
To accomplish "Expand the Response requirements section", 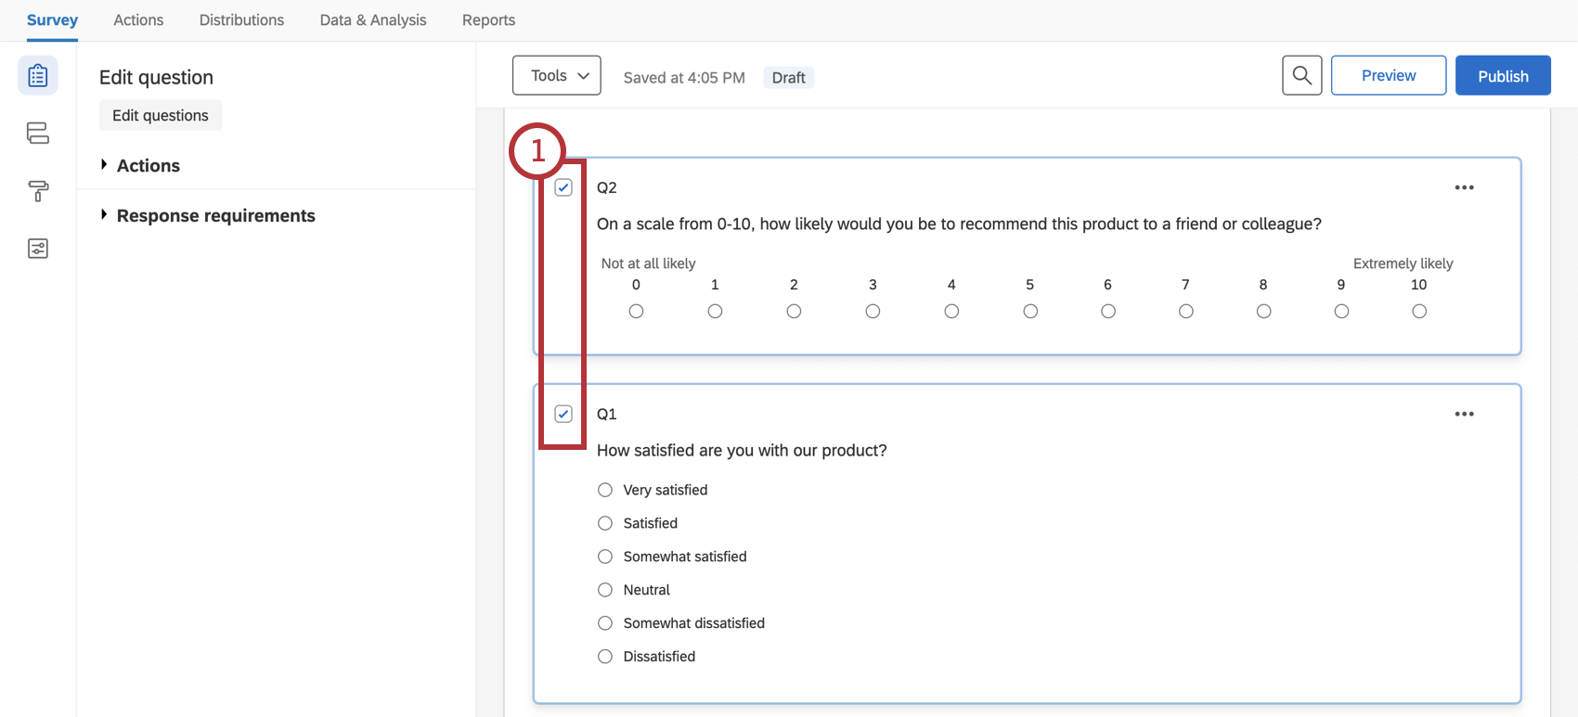I will [215, 215].
